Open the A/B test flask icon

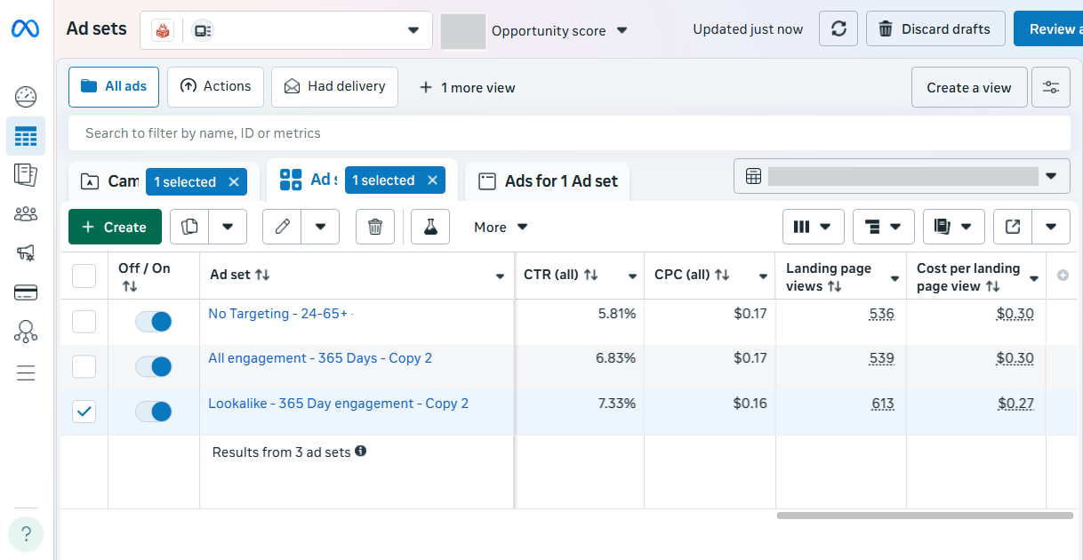pyautogui.click(x=430, y=227)
